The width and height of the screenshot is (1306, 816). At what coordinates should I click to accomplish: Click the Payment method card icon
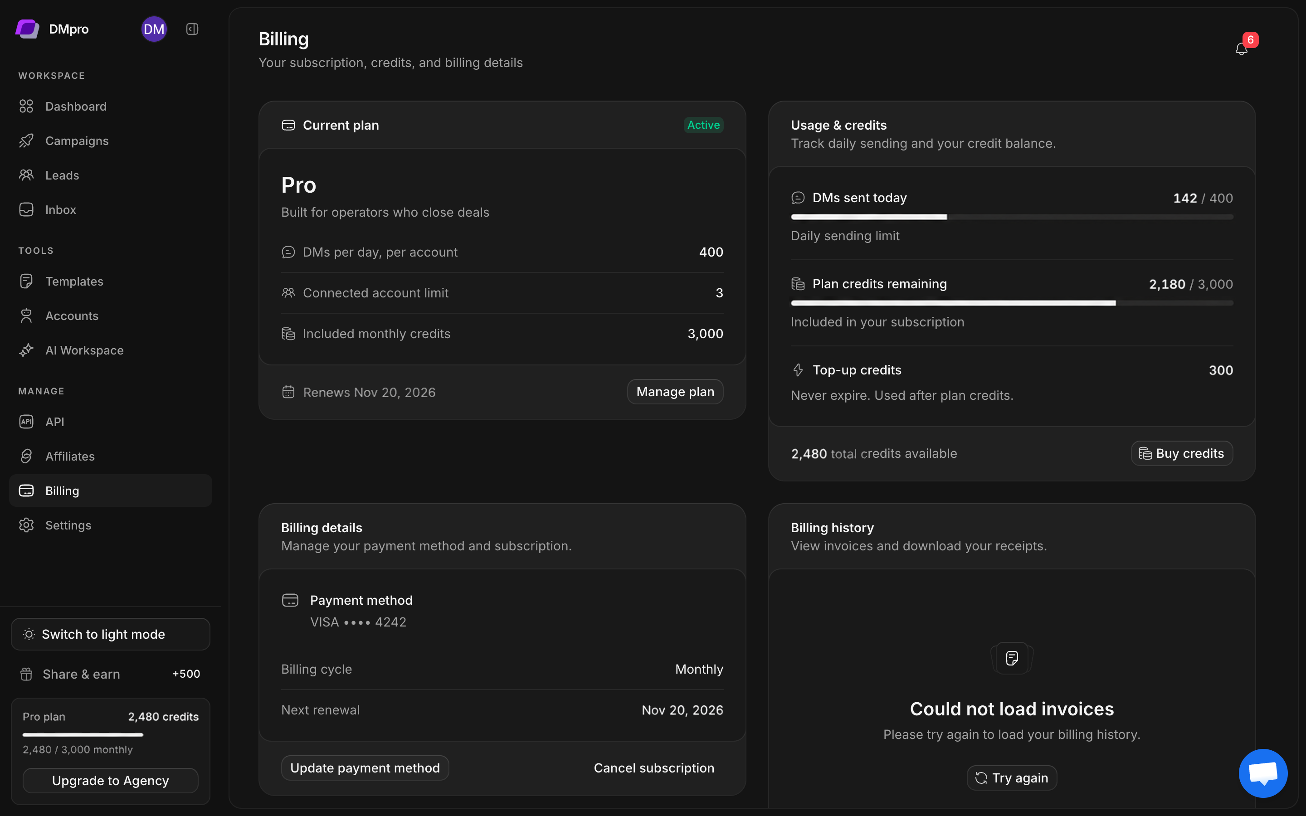pos(290,600)
